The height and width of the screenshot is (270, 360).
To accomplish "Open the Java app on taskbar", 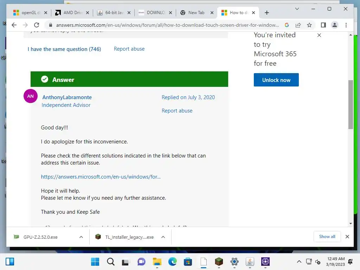I will click(x=250, y=262).
